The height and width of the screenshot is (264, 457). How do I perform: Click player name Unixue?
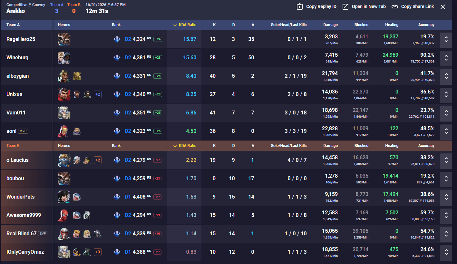(14, 94)
